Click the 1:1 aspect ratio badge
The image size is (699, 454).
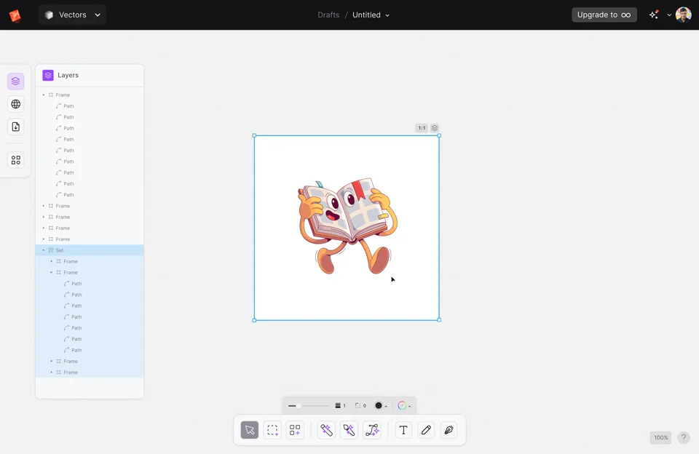[x=422, y=128]
